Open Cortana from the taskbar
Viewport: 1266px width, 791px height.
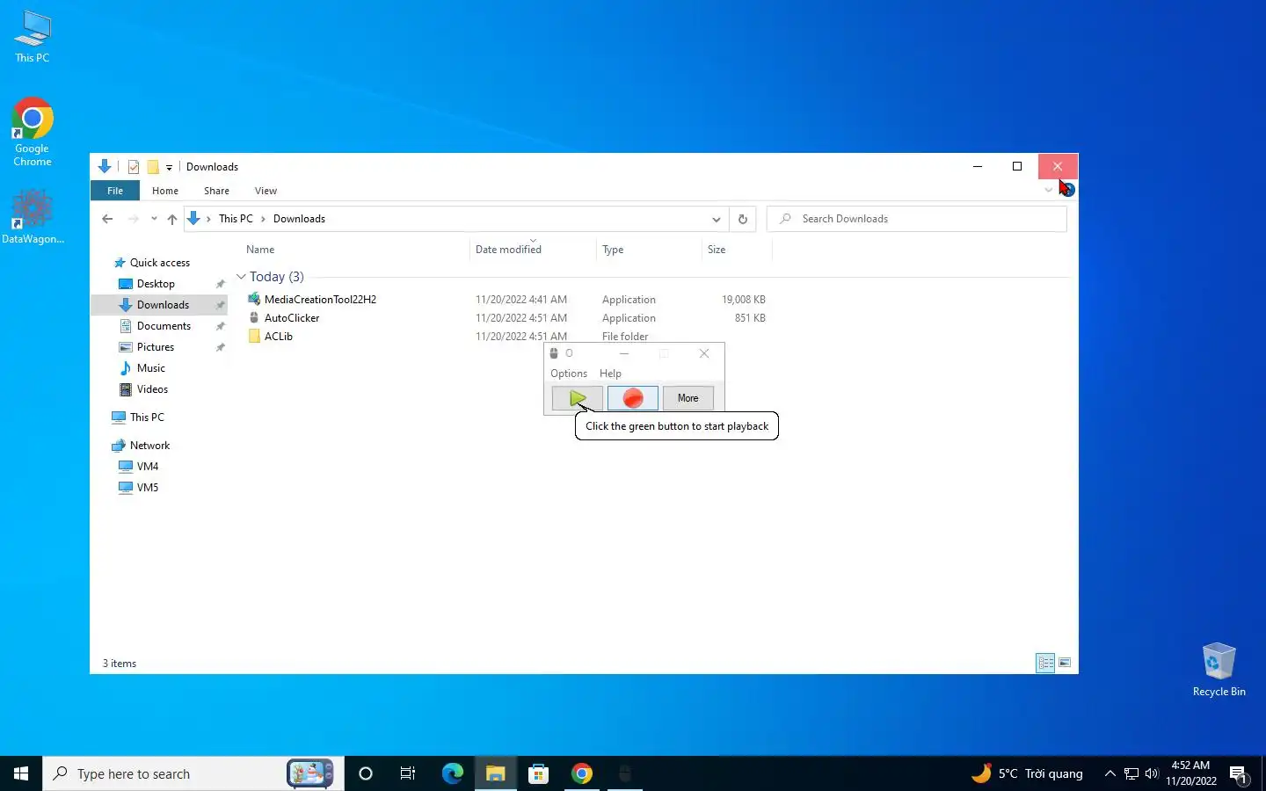pos(366,773)
